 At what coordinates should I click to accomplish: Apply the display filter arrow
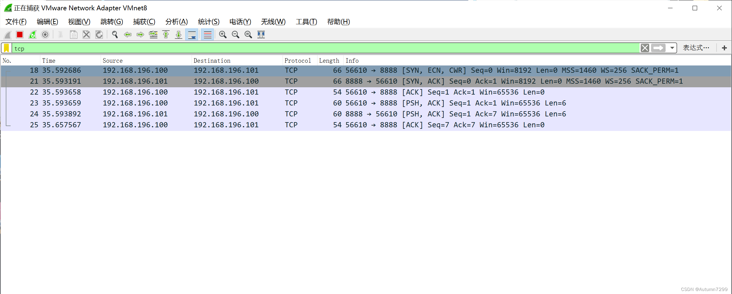coord(658,48)
